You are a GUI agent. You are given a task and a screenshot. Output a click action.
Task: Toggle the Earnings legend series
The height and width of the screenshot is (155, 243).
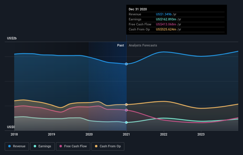(x=42, y=146)
